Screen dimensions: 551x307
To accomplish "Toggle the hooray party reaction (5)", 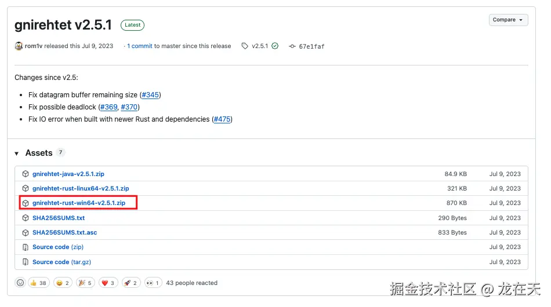I will [x=85, y=283].
